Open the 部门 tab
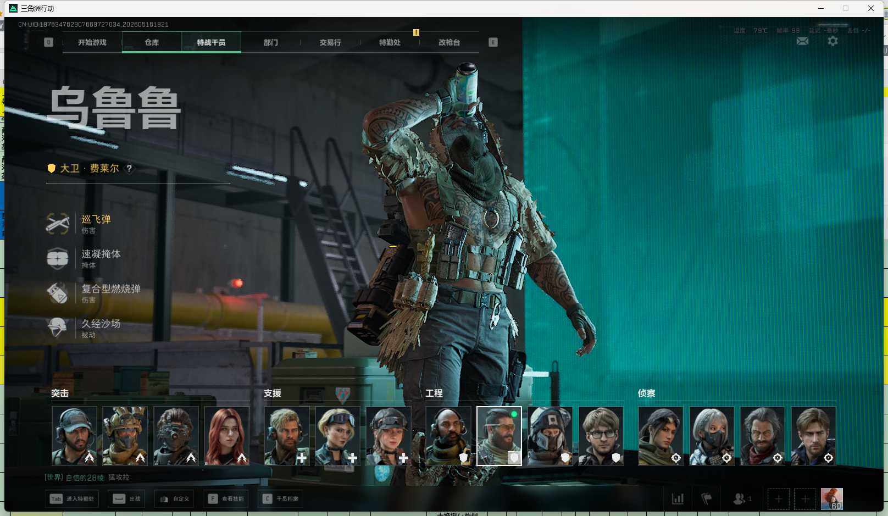This screenshot has height=516, width=888. pyautogui.click(x=270, y=42)
